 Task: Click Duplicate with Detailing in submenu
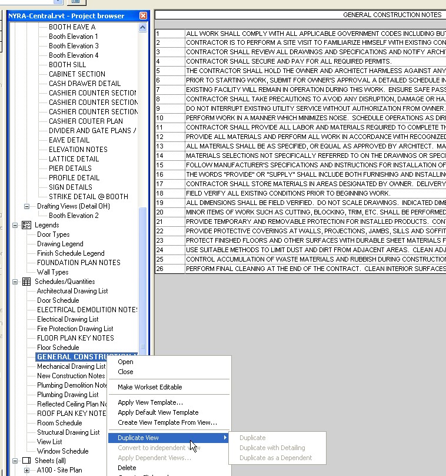click(272, 448)
